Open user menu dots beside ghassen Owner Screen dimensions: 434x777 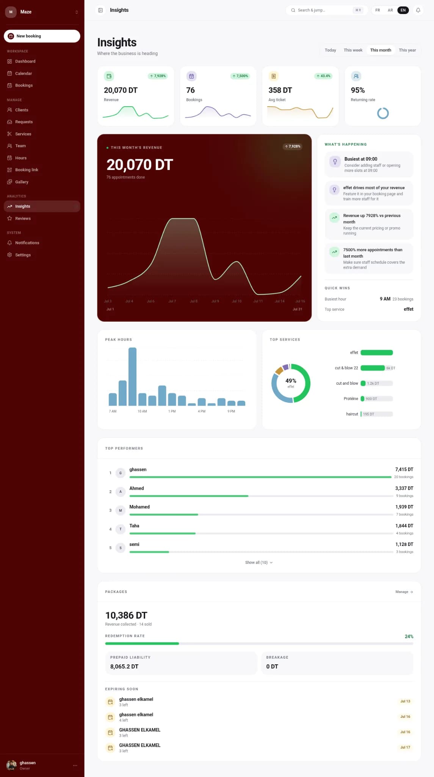click(75, 766)
